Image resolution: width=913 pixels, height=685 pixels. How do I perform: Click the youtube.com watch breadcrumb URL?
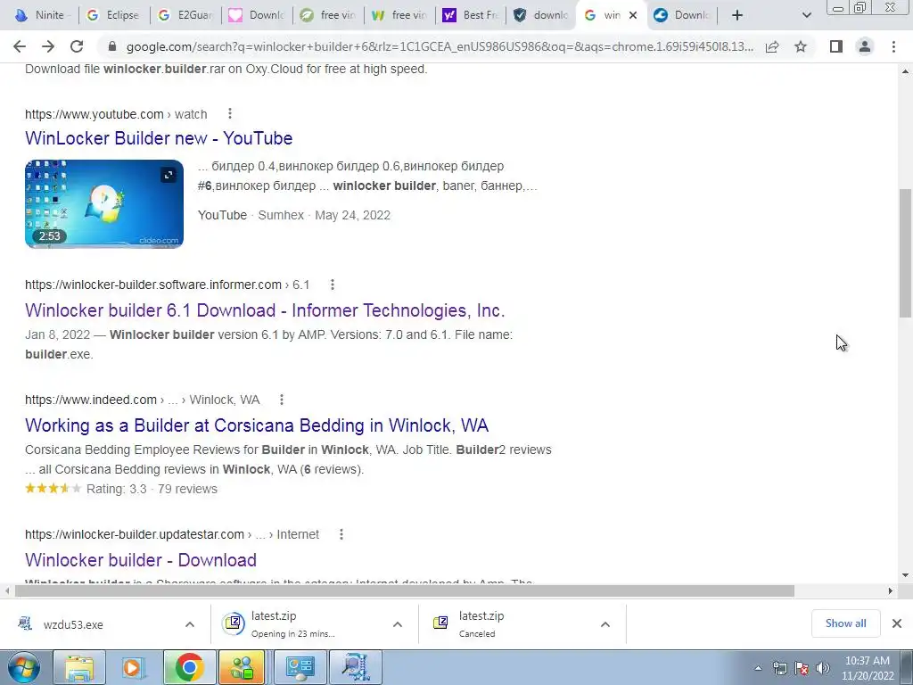(x=116, y=114)
